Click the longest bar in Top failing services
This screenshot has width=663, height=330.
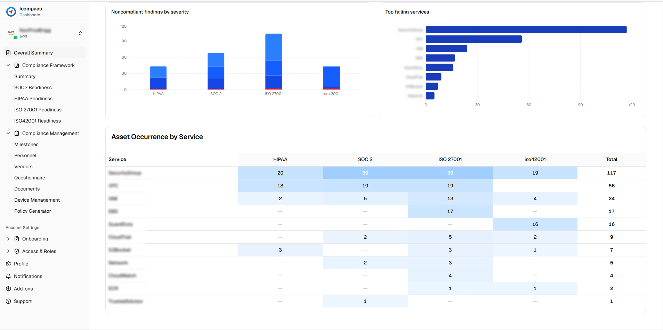click(526, 30)
